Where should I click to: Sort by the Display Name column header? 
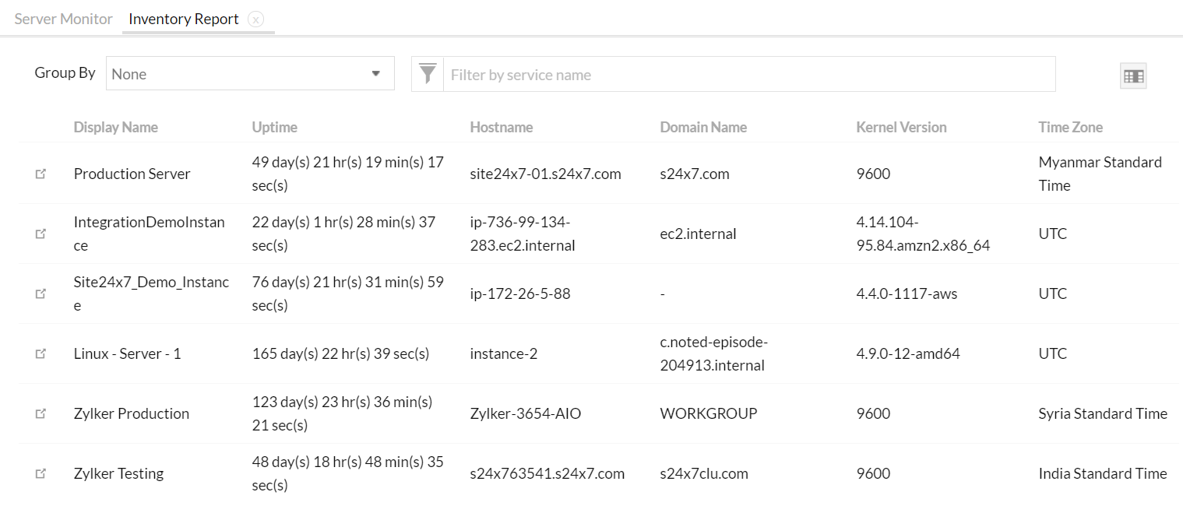(x=115, y=127)
